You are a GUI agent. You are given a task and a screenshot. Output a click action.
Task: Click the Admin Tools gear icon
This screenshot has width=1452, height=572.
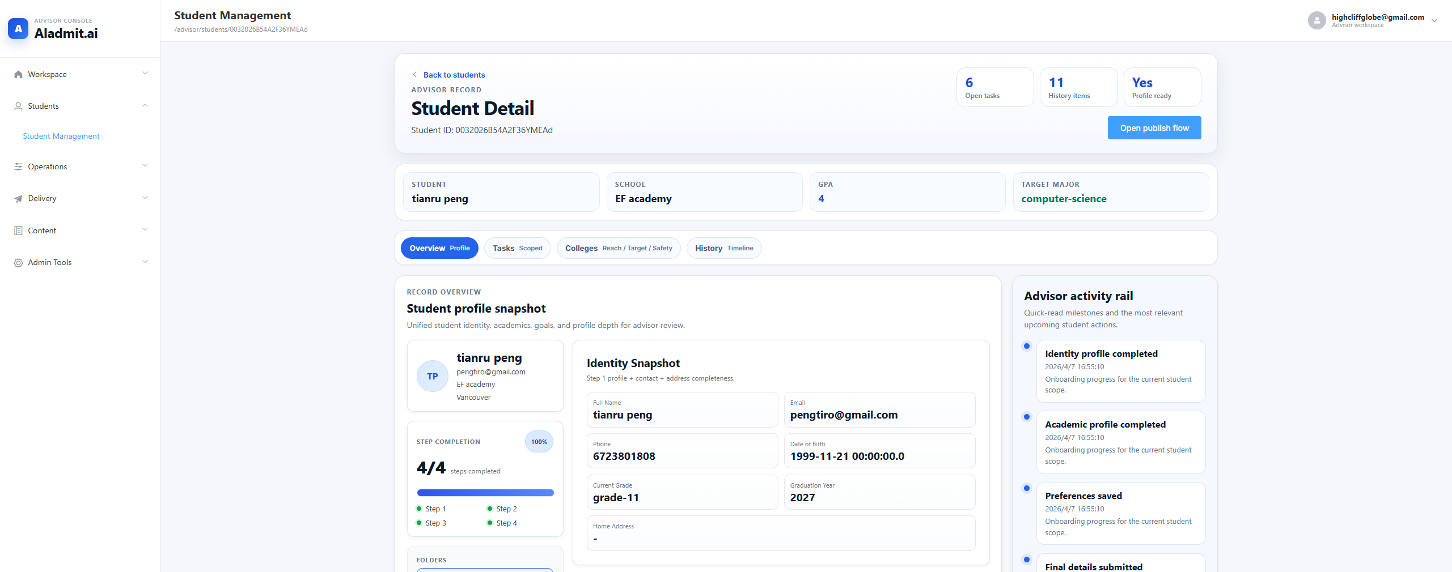pos(18,262)
